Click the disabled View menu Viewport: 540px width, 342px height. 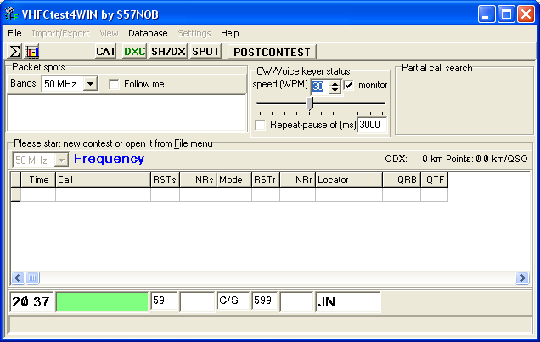(x=109, y=33)
